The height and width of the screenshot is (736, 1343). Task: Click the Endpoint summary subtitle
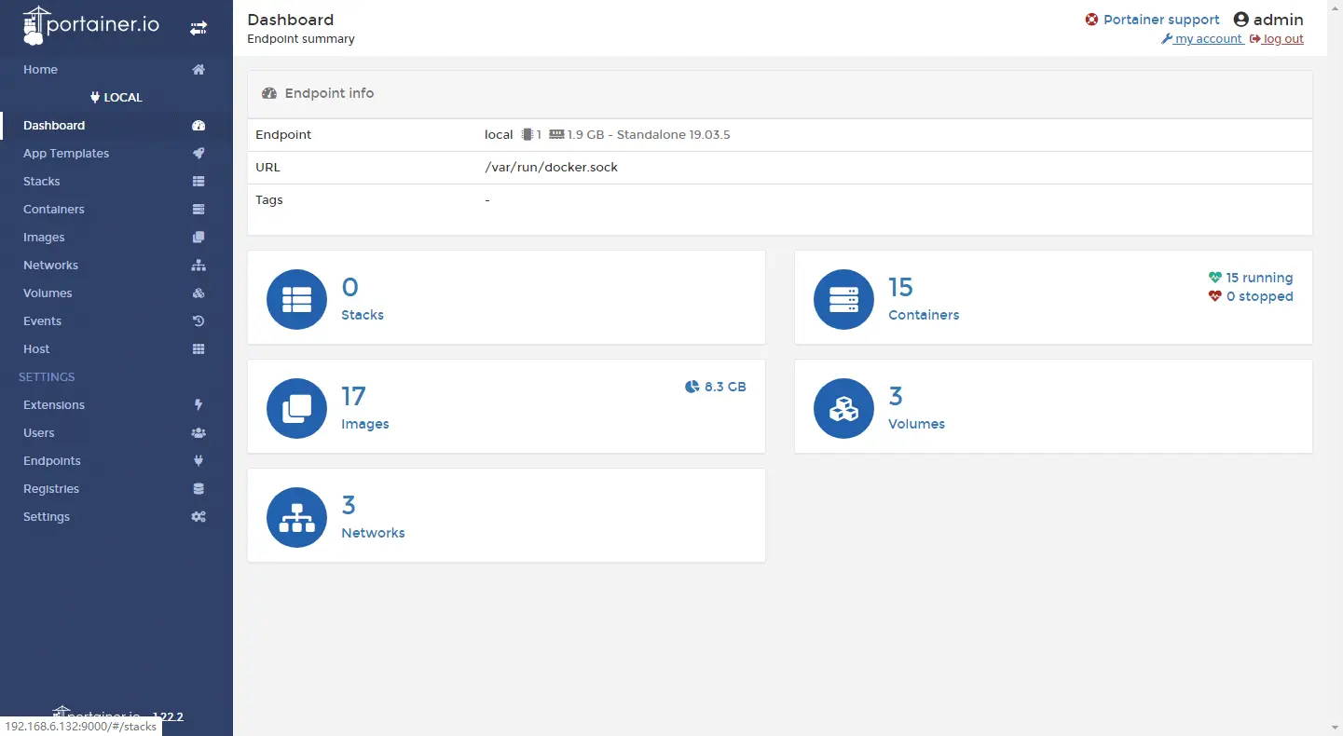pos(301,39)
